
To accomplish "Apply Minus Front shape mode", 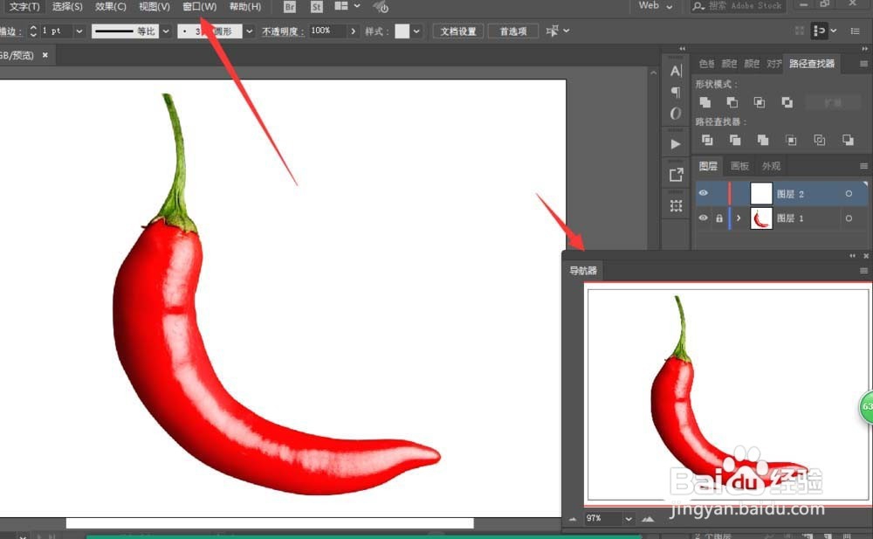I will tap(732, 102).
